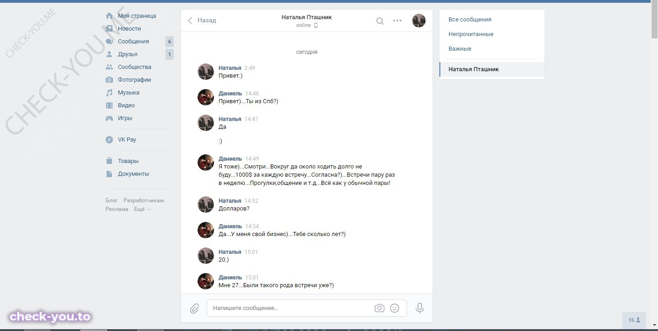Click the Товары shopping bag icon
The height and width of the screenshot is (331, 658).
click(109, 161)
